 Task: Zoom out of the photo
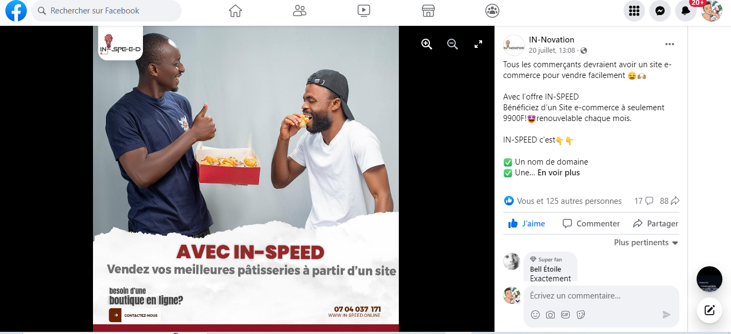click(x=453, y=45)
